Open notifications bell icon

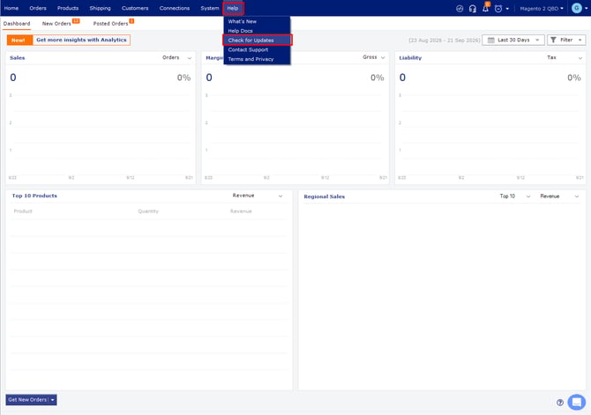pos(485,8)
